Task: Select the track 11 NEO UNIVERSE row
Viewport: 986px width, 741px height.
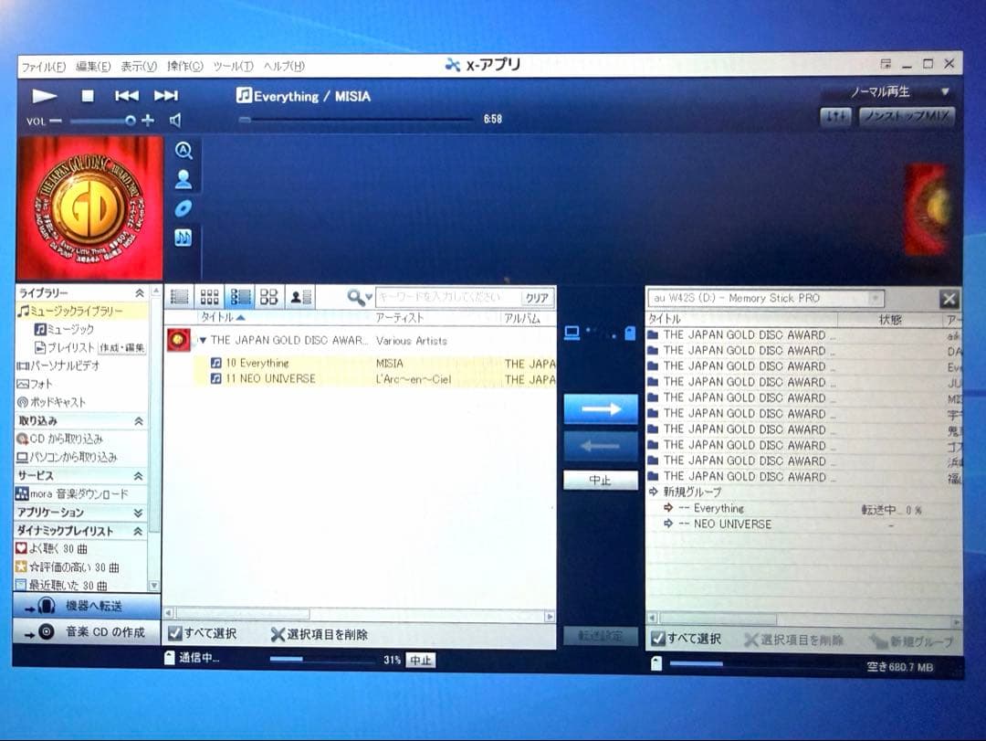Action: [x=375, y=379]
